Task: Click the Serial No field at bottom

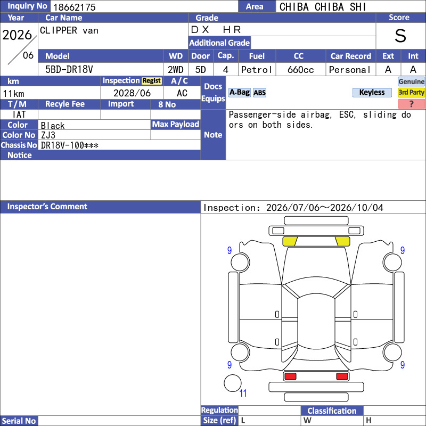Action: coord(119,421)
